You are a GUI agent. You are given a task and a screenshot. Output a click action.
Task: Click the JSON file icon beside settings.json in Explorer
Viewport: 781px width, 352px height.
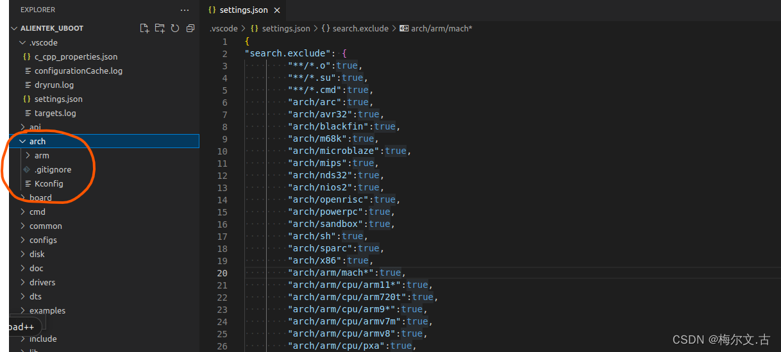click(27, 99)
